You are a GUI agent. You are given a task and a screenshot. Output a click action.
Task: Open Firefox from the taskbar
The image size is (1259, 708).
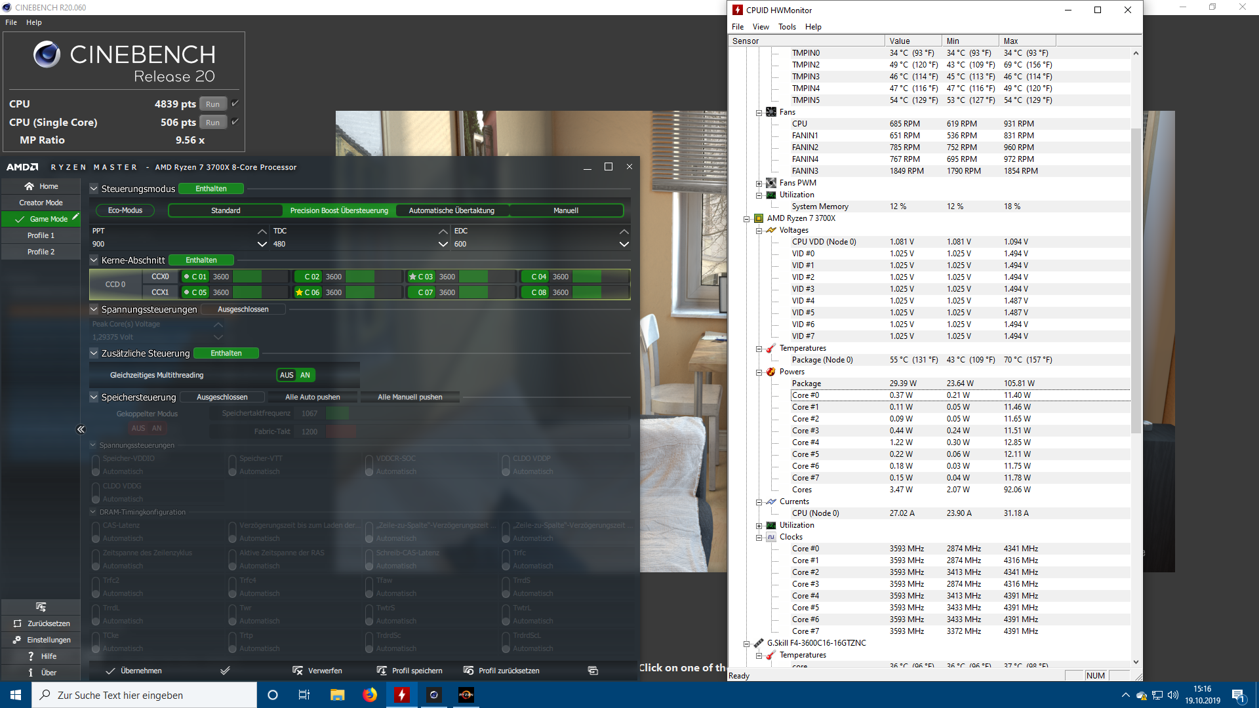(370, 695)
